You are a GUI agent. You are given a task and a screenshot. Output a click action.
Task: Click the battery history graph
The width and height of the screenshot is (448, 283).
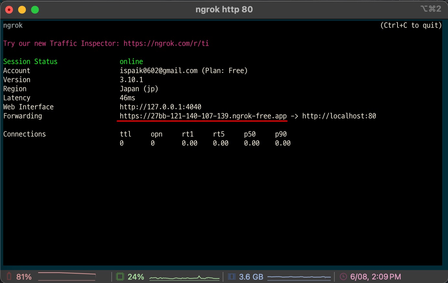point(67,277)
